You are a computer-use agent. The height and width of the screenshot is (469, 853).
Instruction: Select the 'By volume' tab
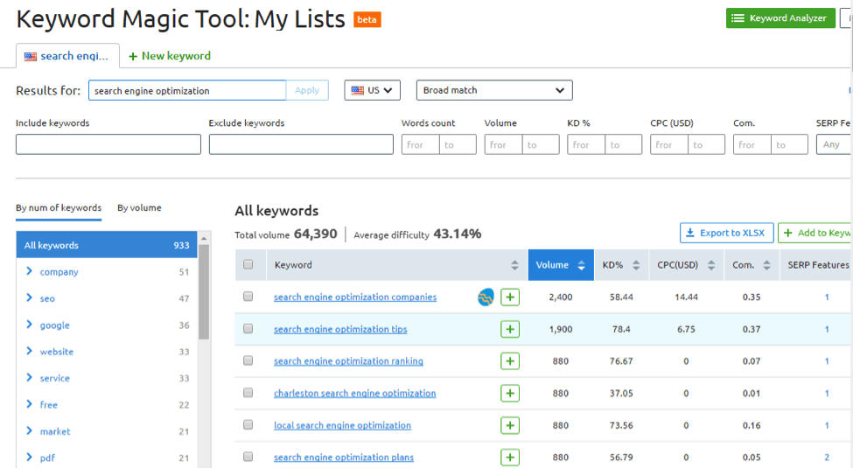[x=139, y=208]
